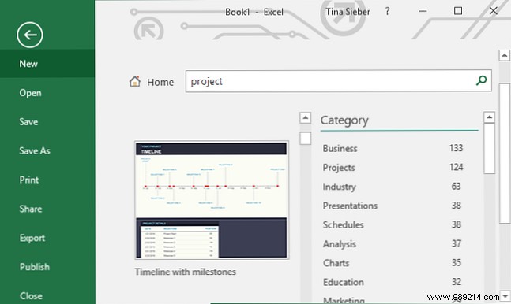Click the template list scrollbar thumb
Image resolution: width=511 pixels, height=304 pixels.
pos(306,138)
